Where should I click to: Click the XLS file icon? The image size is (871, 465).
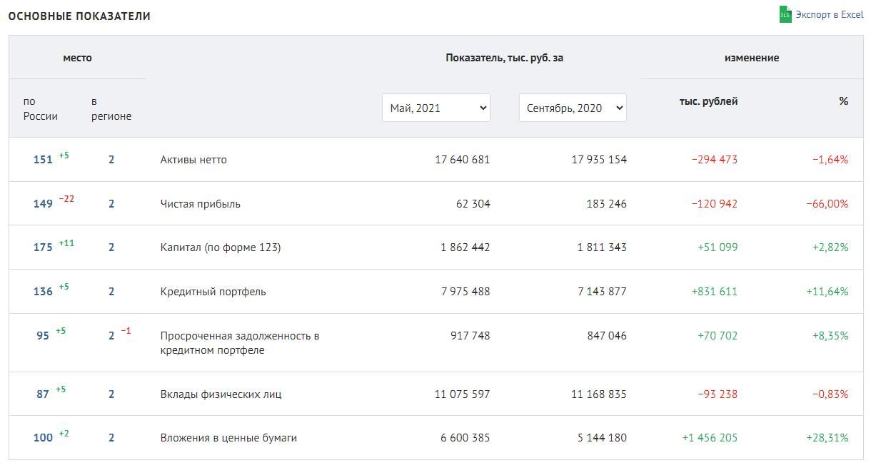click(785, 14)
